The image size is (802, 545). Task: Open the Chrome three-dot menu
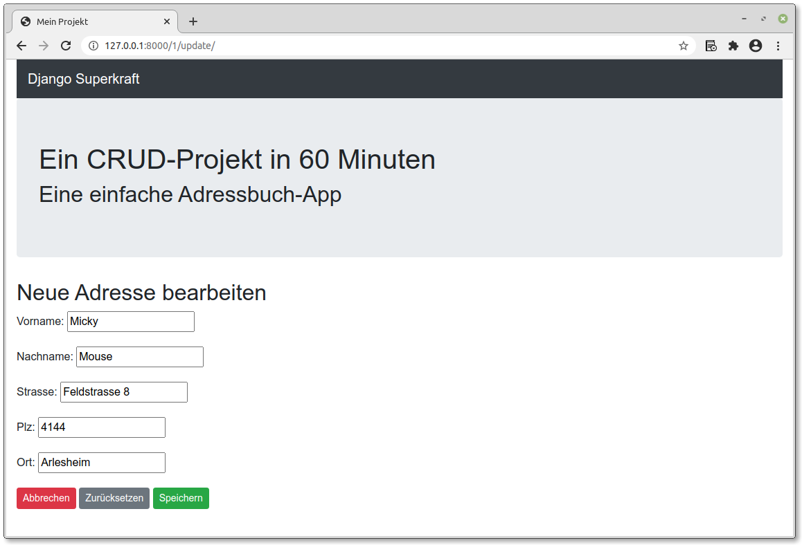(x=778, y=46)
